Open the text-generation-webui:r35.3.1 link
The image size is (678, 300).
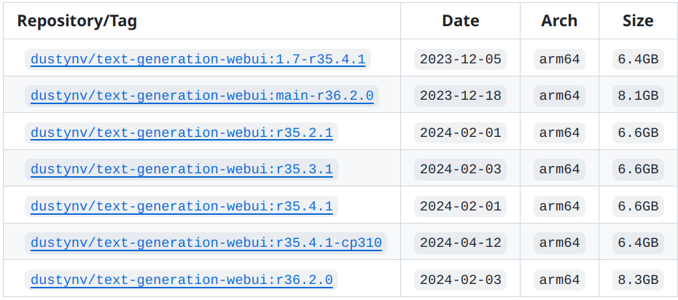[182, 169]
